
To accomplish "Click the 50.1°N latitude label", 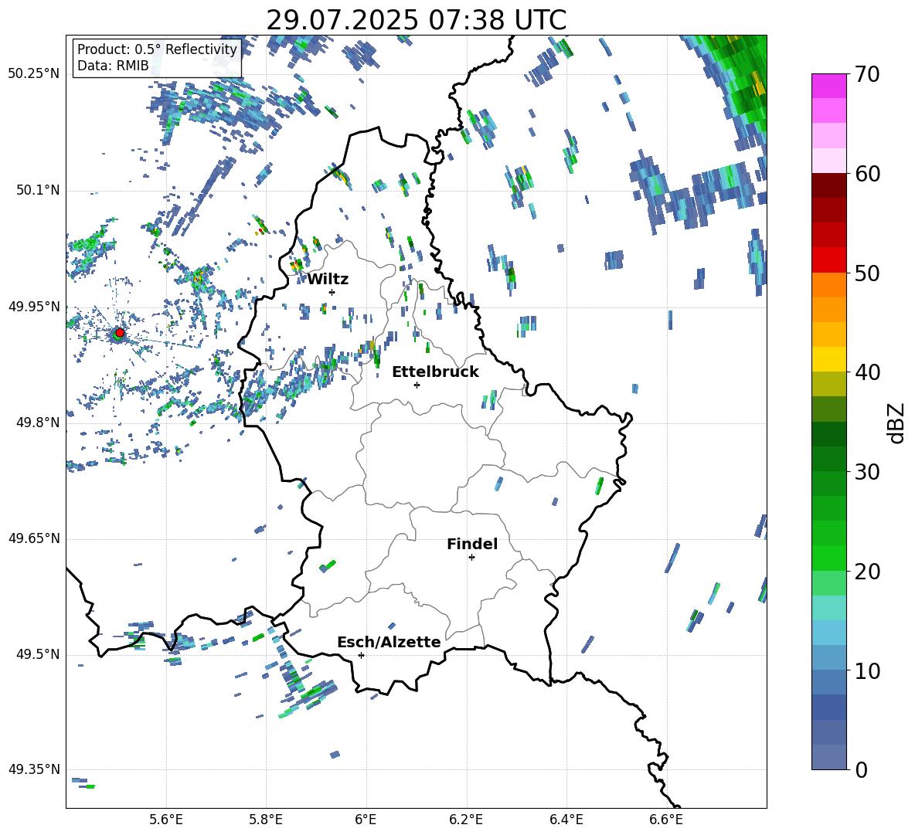I will click(x=37, y=190).
